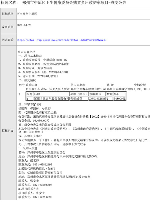The image size is (150, 210).
Task: Click the 数量 header cell
Action: 110,94
